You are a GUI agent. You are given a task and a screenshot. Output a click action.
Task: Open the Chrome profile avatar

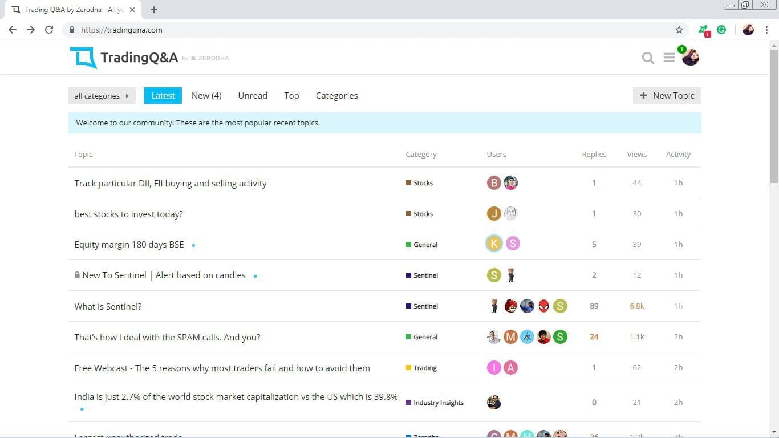748,30
